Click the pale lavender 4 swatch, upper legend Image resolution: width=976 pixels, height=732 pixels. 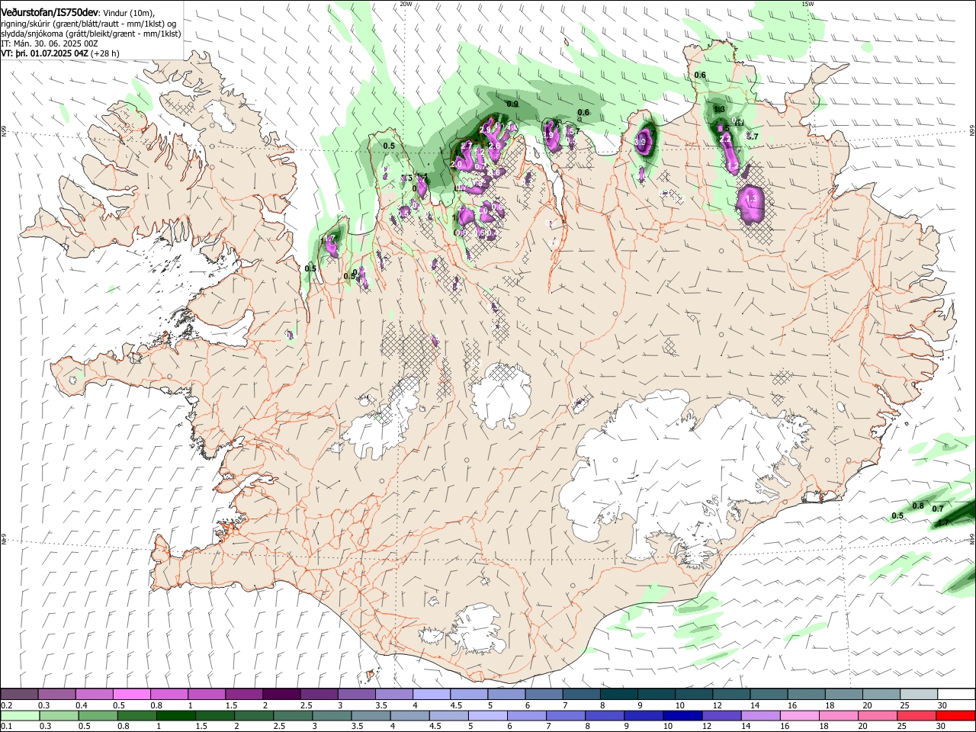coord(431,695)
